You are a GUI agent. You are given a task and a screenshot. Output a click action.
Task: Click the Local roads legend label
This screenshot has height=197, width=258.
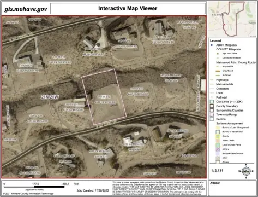pyautogui.click(x=219, y=93)
